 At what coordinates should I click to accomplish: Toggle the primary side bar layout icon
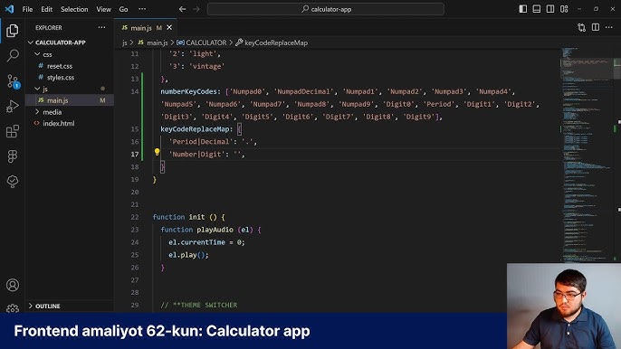pyautogui.click(x=523, y=9)
